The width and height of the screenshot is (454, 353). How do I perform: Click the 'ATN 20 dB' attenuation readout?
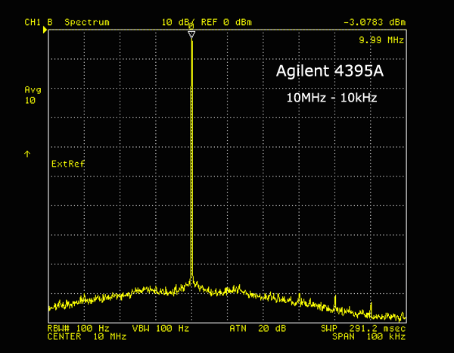258,328
